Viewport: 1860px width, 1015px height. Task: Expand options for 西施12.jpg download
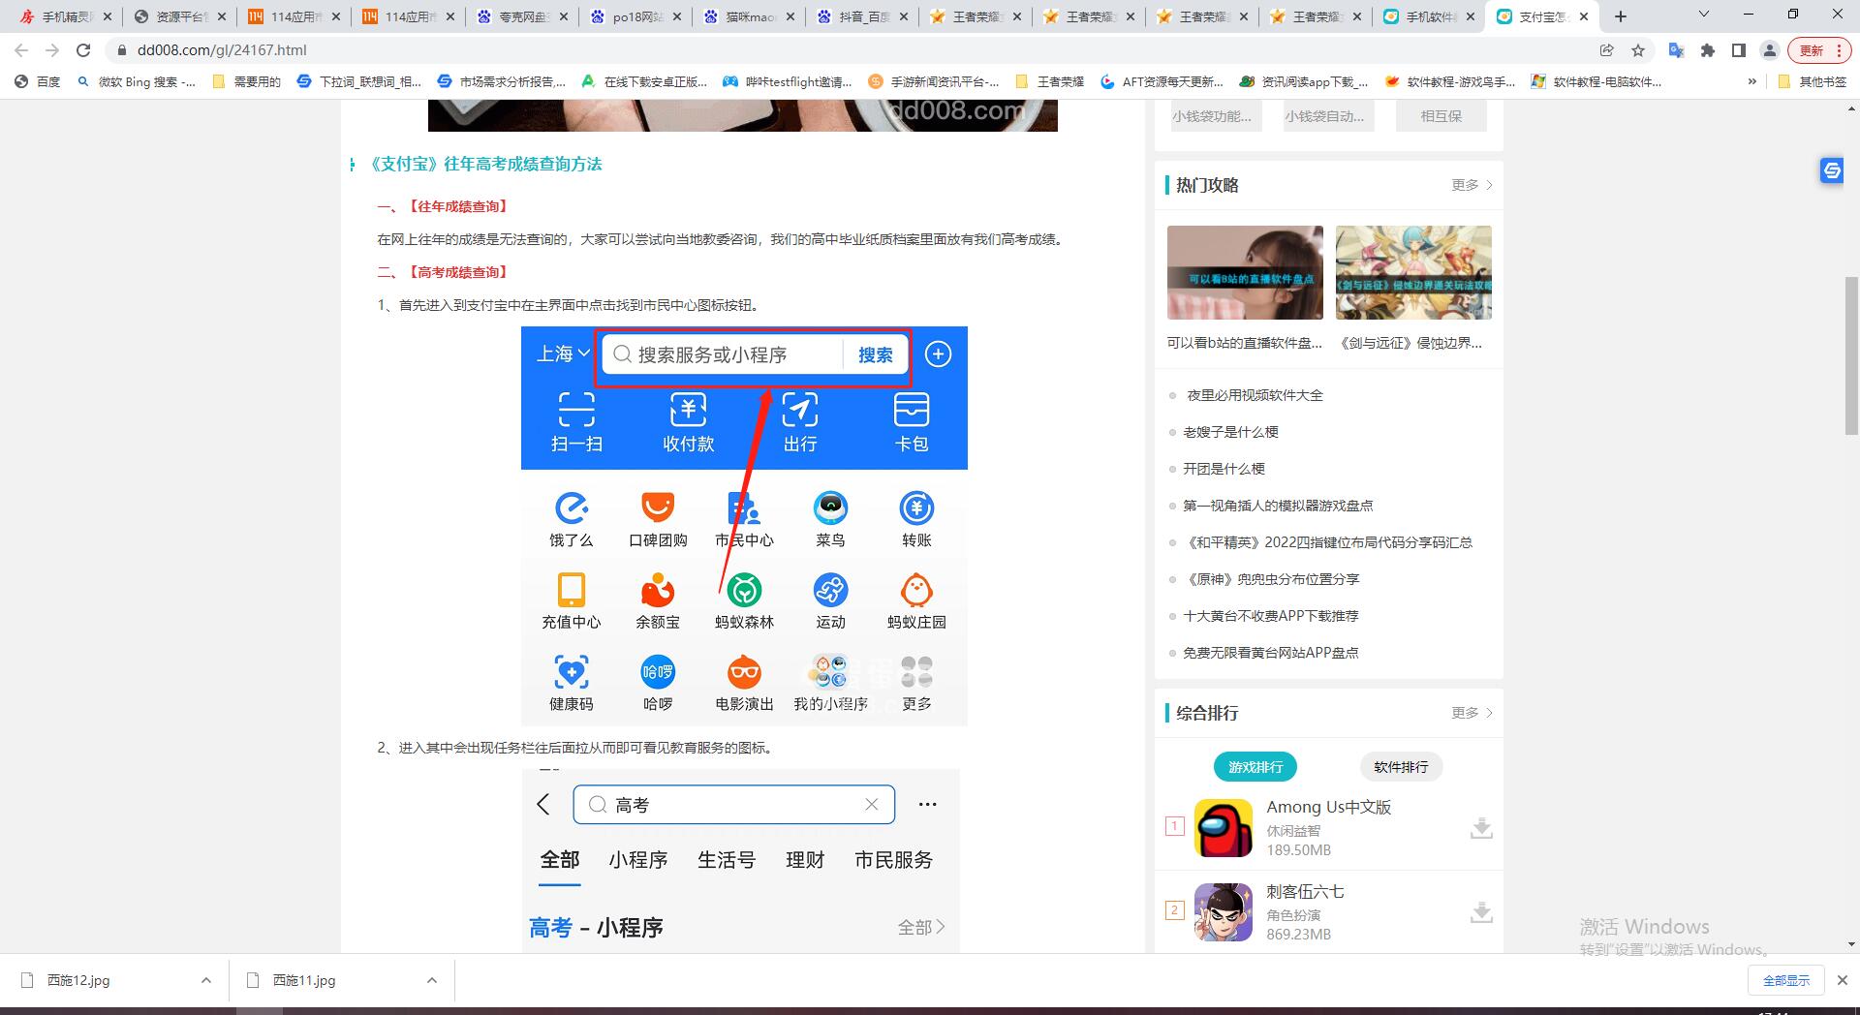(x=205, y=980)
